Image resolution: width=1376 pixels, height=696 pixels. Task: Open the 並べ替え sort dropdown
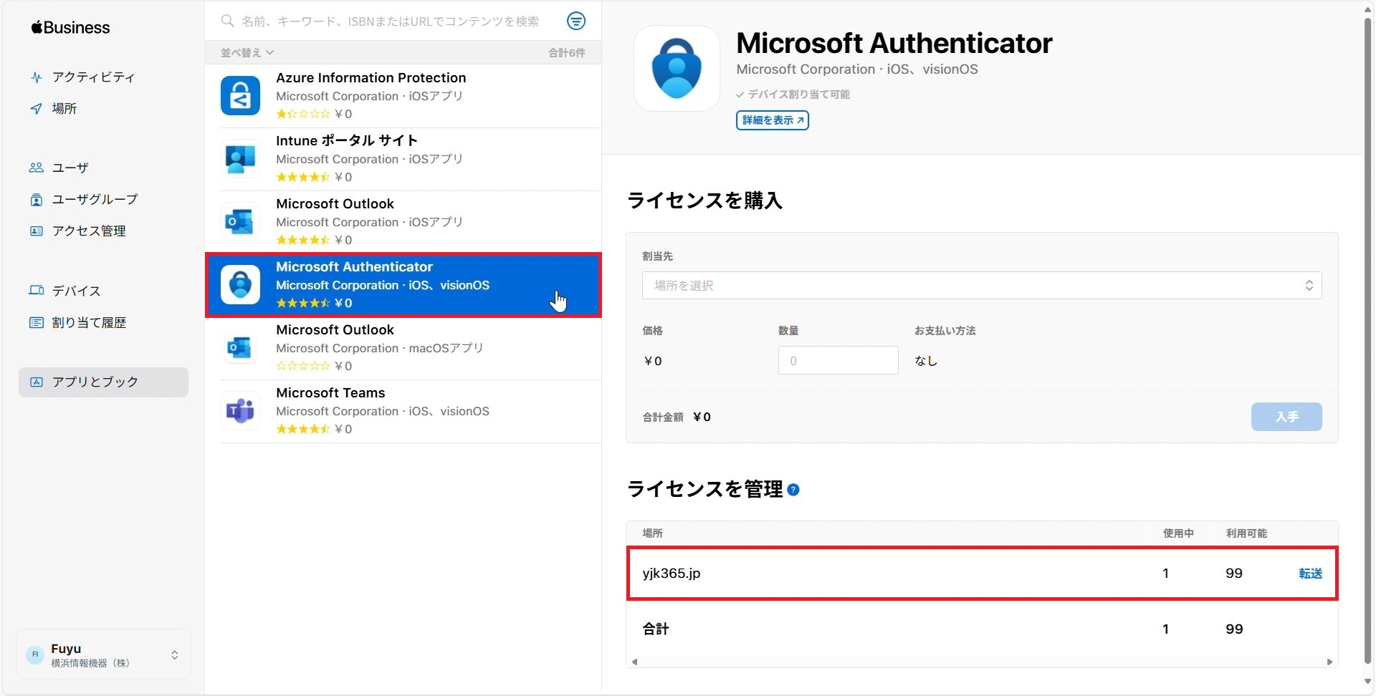pyautogui.click(x=247, y=52)
